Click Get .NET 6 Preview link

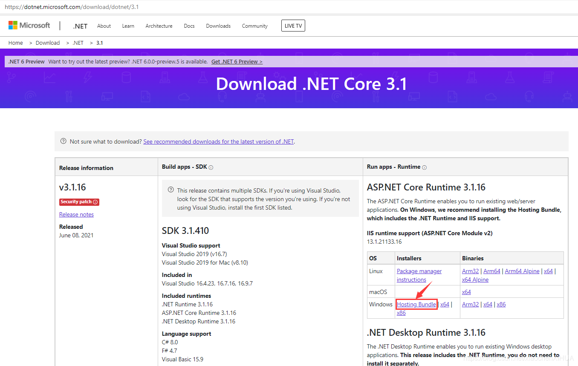click(x=237, y=62)
